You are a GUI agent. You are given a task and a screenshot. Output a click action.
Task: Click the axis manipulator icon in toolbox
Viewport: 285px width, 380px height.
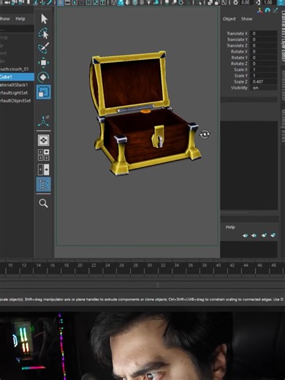[44, 121]
